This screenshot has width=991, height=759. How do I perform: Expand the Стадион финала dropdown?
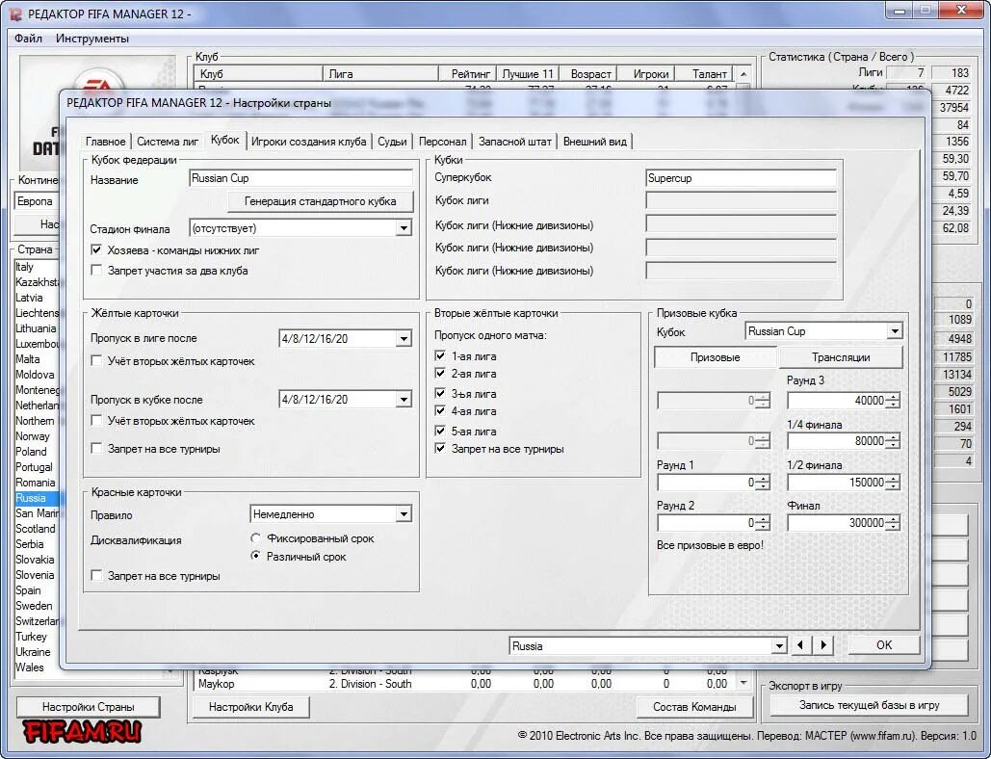(404, 228)
